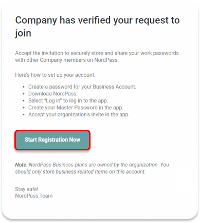Select the 'Select "Log in" to log in' step
The image size is (200, 223).
coord(68,100)
